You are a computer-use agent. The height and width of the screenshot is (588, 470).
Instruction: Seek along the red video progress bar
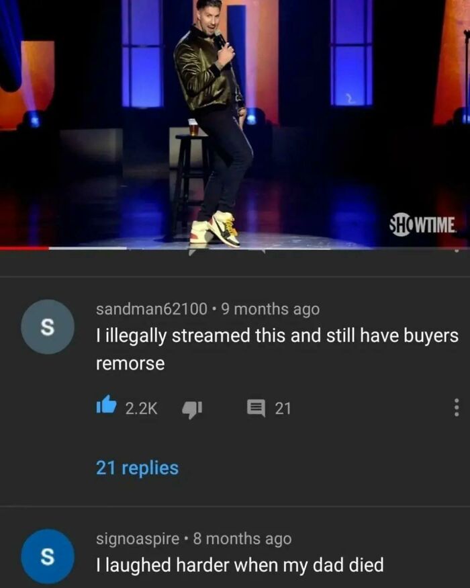click(24, 248)
